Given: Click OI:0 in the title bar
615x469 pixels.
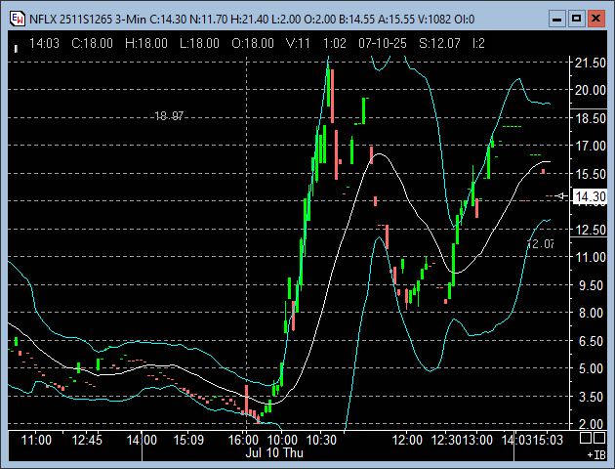Looking at the screenshot, I should (465, 20).
